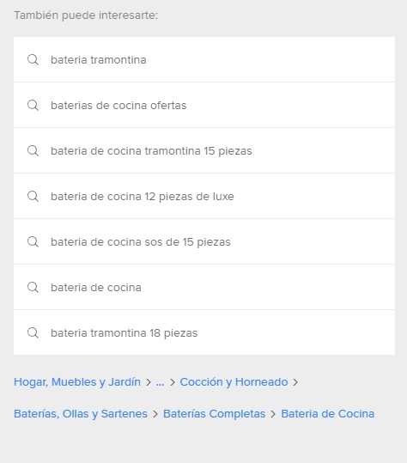The height and width of the screenshot is (463, 407).
Task: Click magnifier beside '12 piezas de luxe' suggestion
Action: 33,196
